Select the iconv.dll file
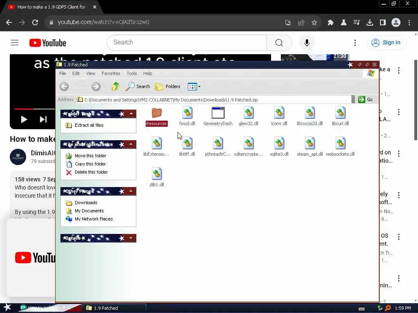This screenshot has width=418, height=313. (x=279, y=117)
